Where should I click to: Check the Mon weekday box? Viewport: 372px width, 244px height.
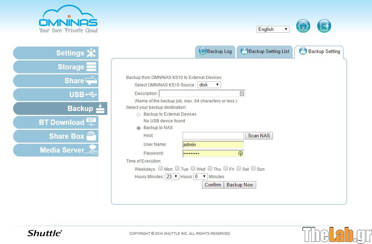point(161,169)
